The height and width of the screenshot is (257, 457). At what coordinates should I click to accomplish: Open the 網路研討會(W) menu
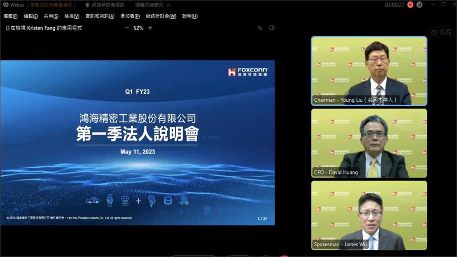coord(161,17)
